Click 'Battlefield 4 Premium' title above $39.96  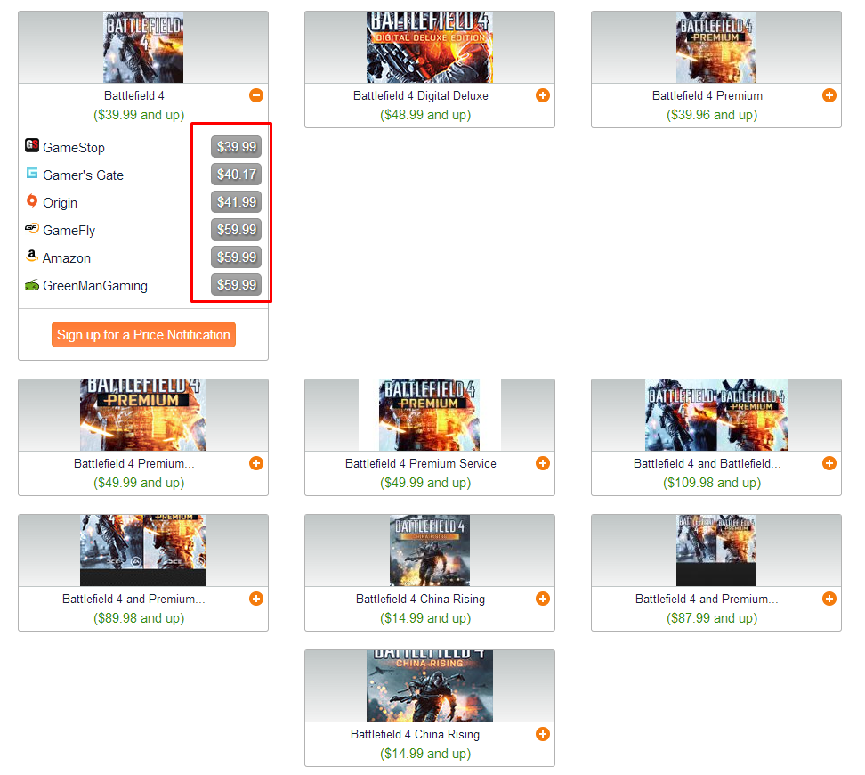(707, 95)
